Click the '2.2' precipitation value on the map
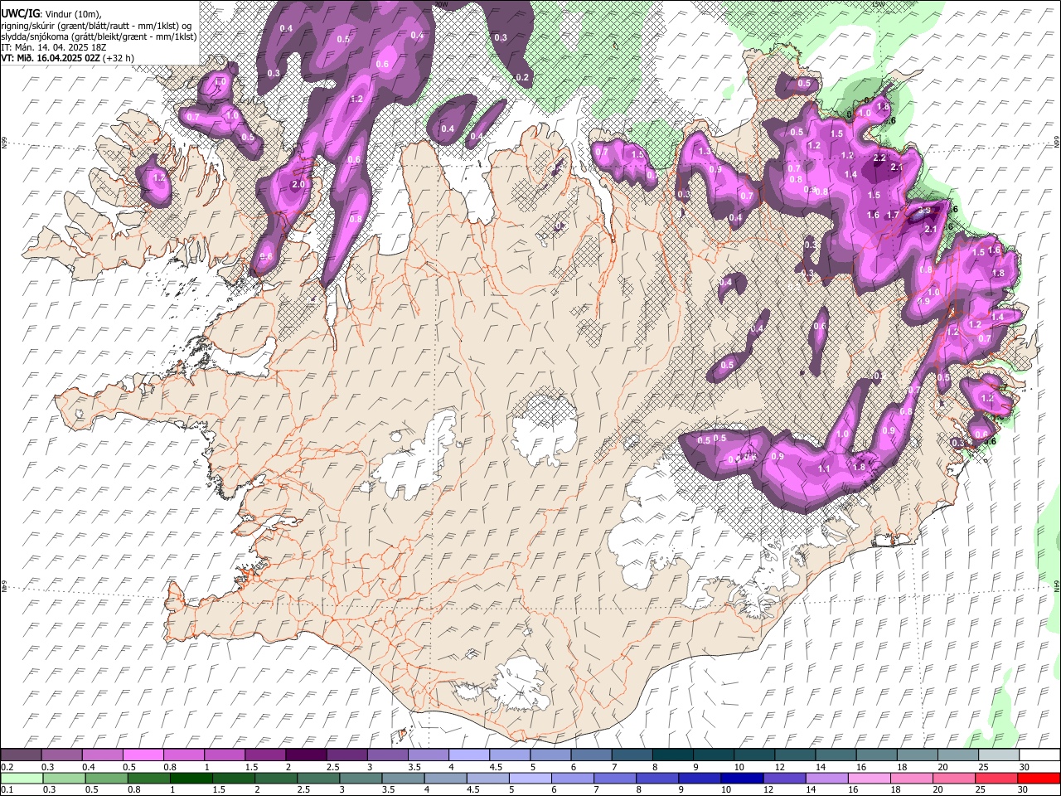Image resolution: width=1061 pixels, height=796 pixels. [879, 158]
